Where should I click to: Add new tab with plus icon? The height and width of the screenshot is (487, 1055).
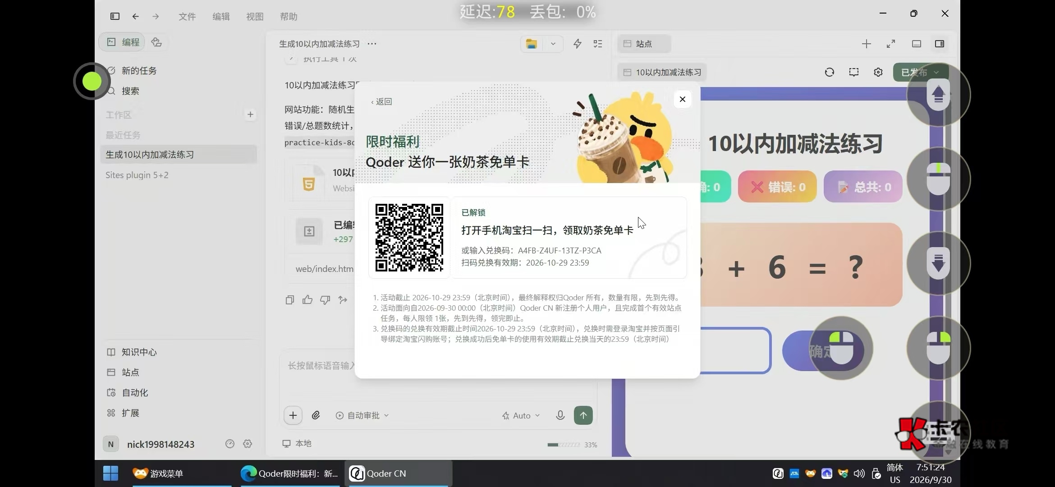click(867, 44)
